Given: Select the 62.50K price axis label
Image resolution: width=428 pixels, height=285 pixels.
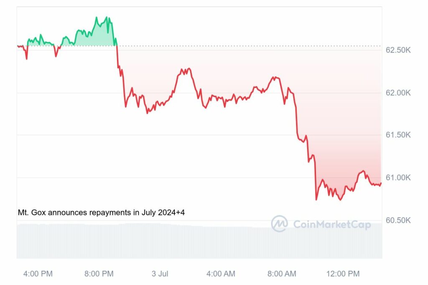Looking at the screenshot, I should point(398,50).
